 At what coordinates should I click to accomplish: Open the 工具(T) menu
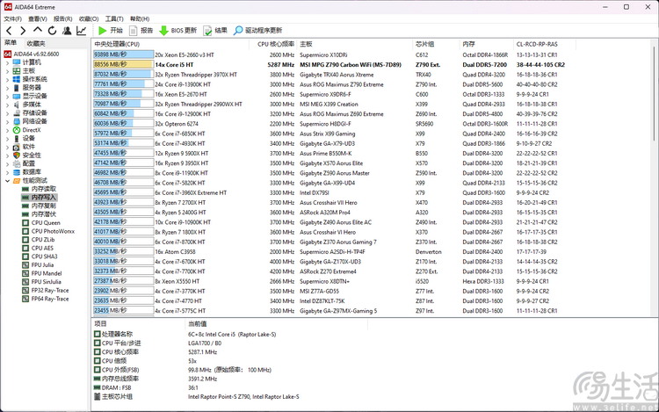(113, 18)
